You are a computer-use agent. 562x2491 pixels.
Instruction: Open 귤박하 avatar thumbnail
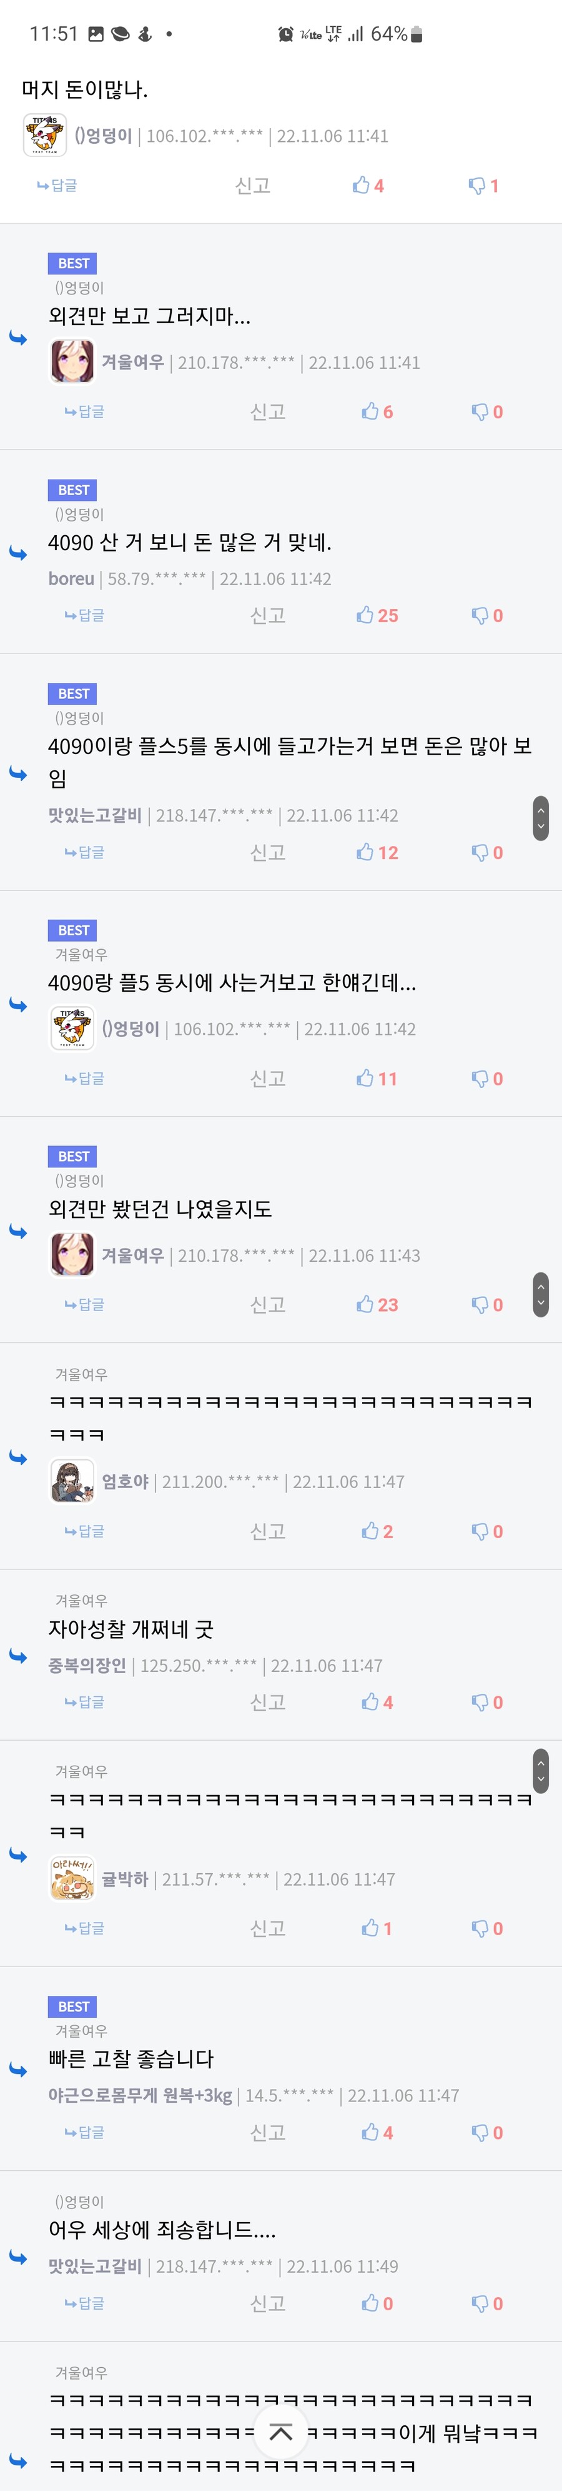pos(72,1879)
